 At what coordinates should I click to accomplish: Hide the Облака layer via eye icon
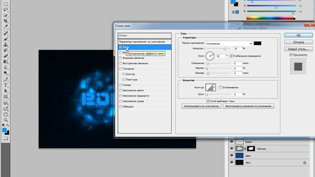[232, 148]
